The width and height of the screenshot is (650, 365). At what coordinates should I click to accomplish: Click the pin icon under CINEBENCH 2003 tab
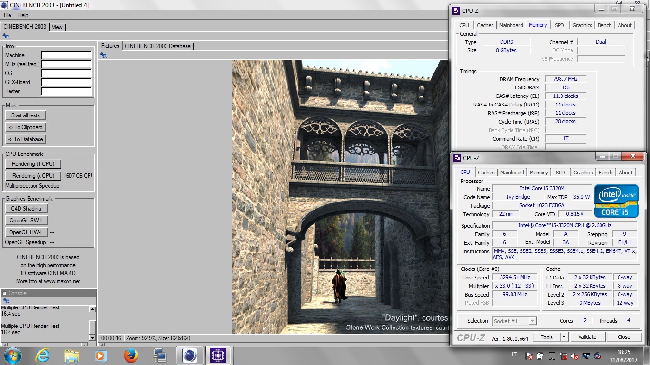pyautogui.click(x=6, y=36)
